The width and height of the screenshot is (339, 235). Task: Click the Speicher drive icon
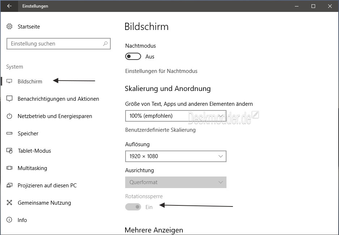click(9, 133)
